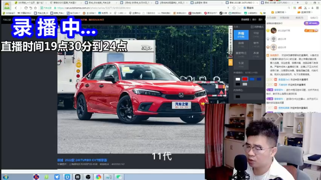The image size is (321, 180).
Task: Click the browser search box
Action: pos(266,8)
